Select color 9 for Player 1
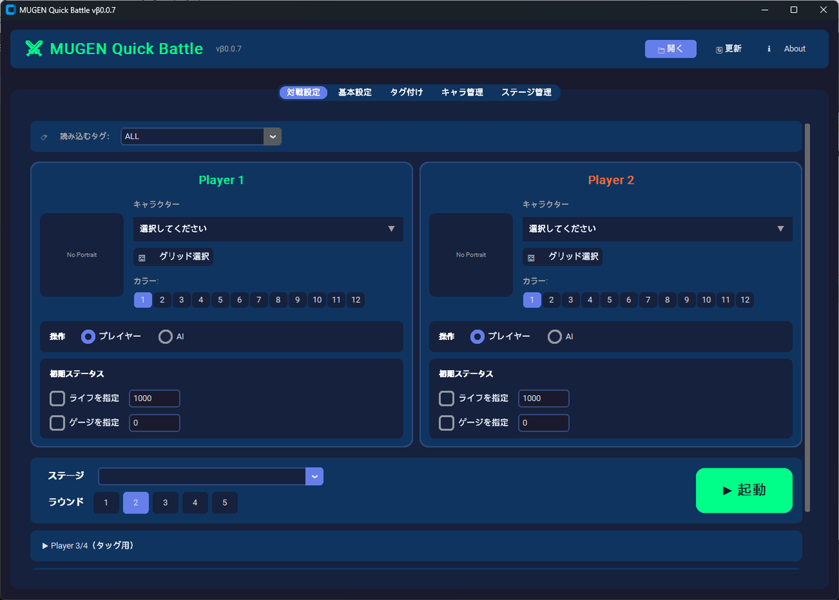 coord(298,300)
